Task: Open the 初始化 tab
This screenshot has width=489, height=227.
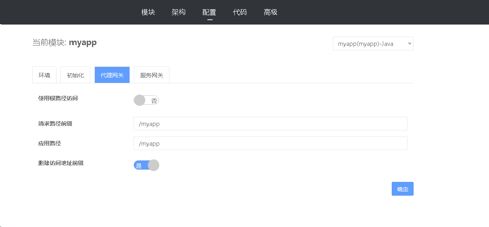Action: [x=75, y=75]
